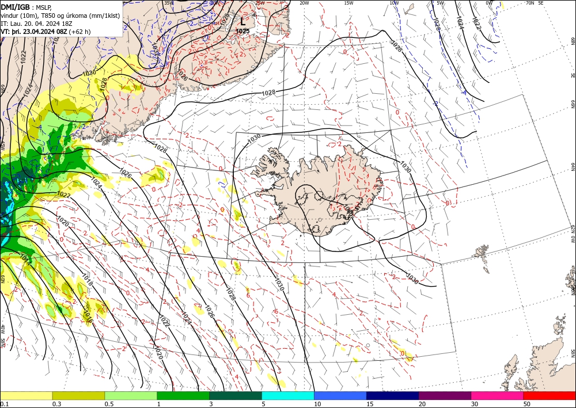This screenshot has width=576, height=408.
Task: Click the 10W longitude label
Action: tap(394, 3)
